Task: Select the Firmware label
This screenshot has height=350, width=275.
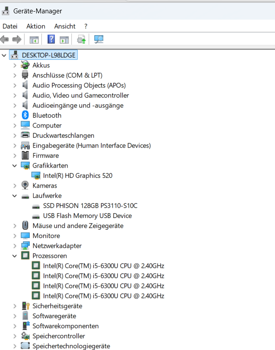Action: pyautogui.click(x=46, y=156)
